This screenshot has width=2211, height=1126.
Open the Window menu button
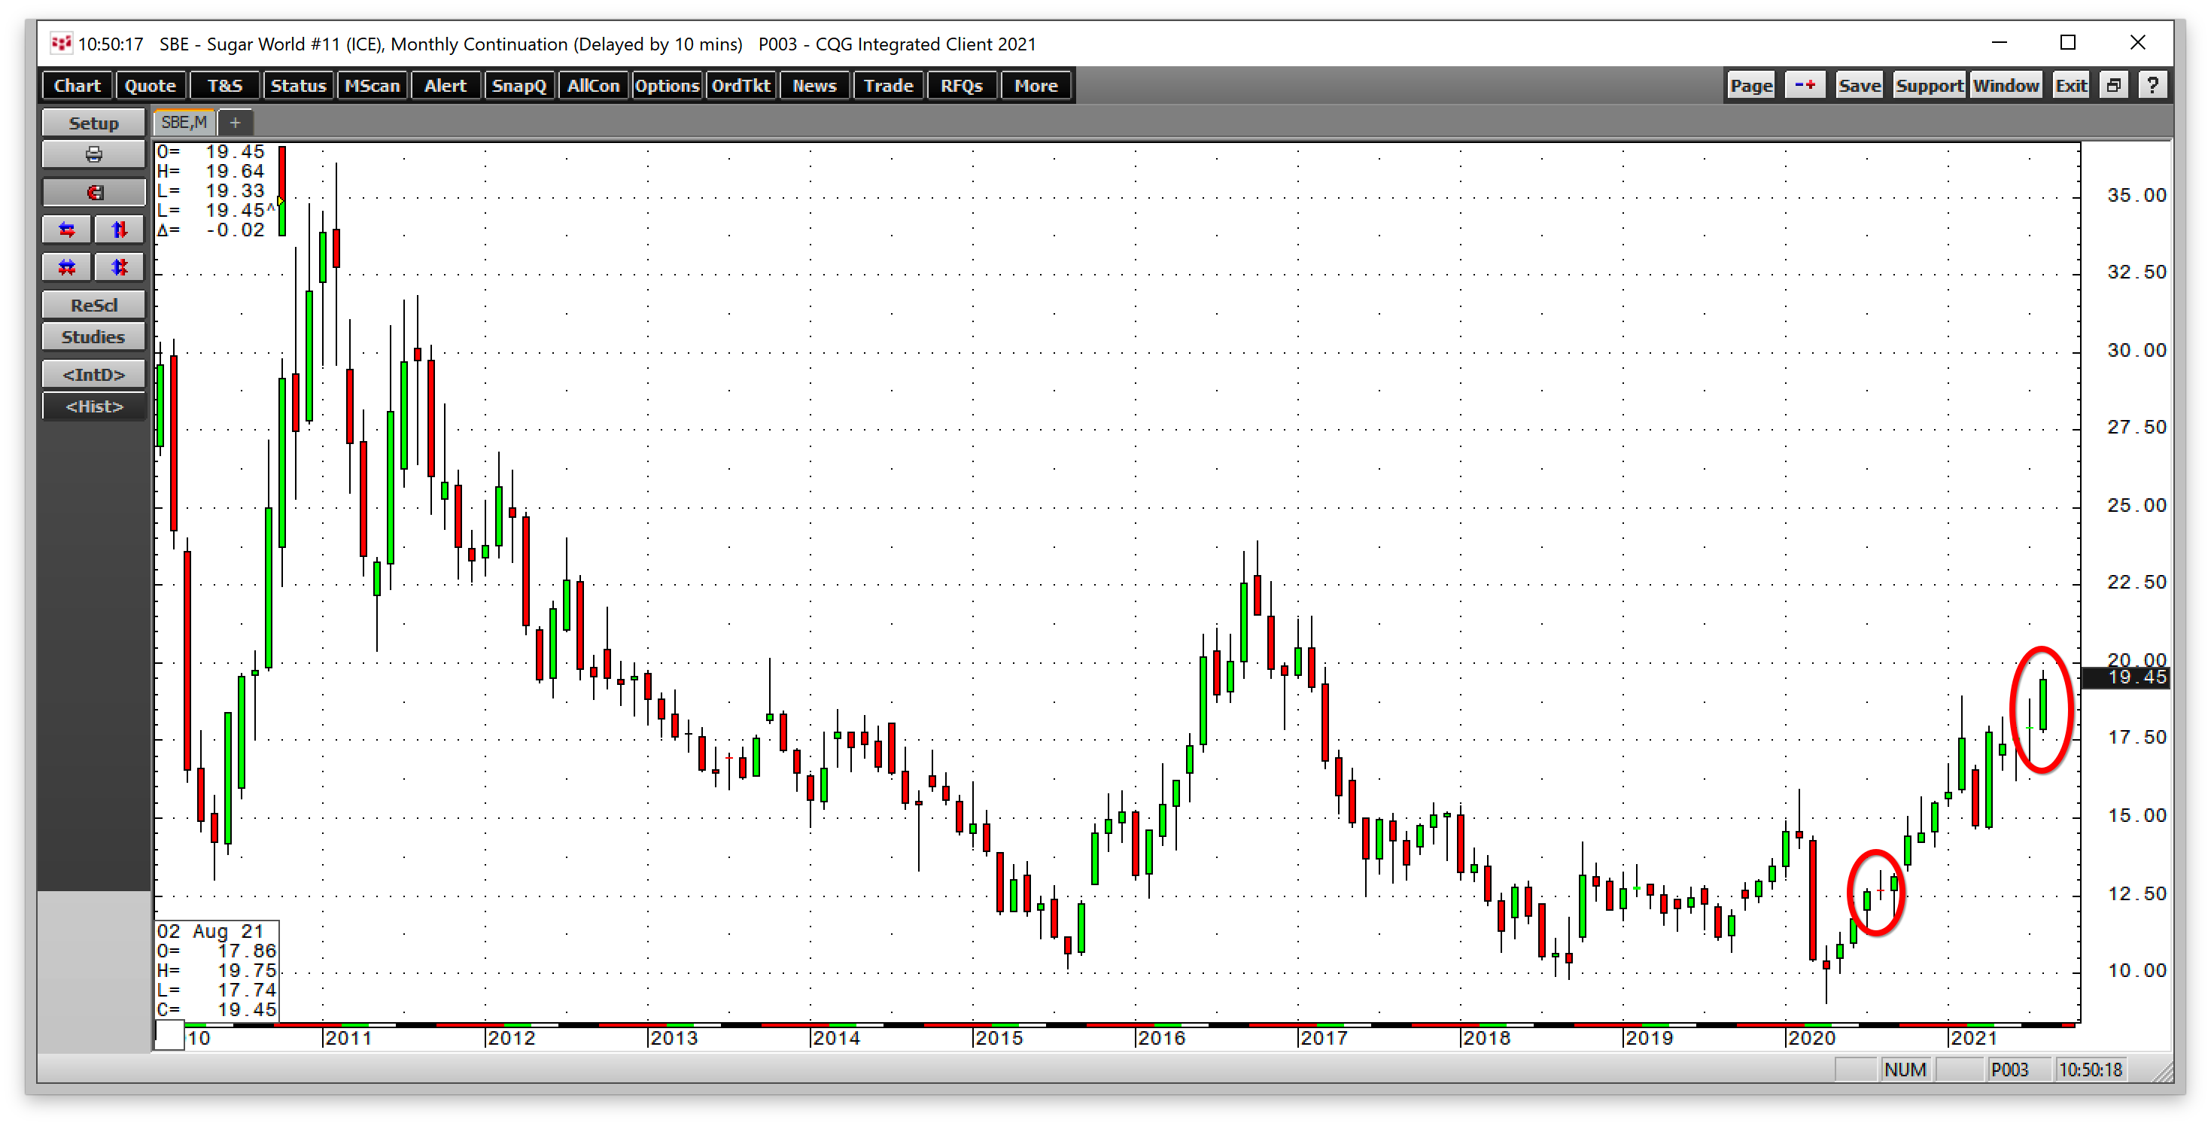click(2005, 85)
